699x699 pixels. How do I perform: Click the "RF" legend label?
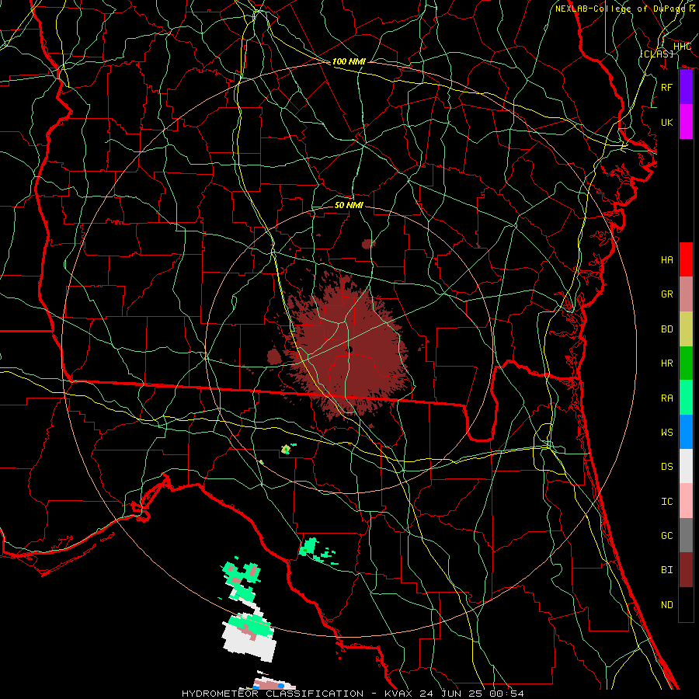[x=666, y=87]
